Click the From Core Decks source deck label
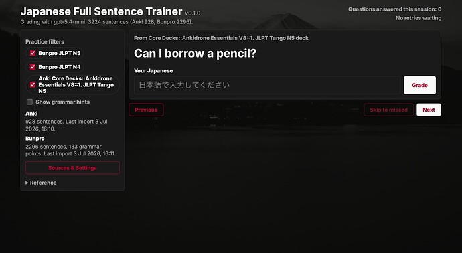This screenshot has height=253, width=462. click(x=221, y=38)
